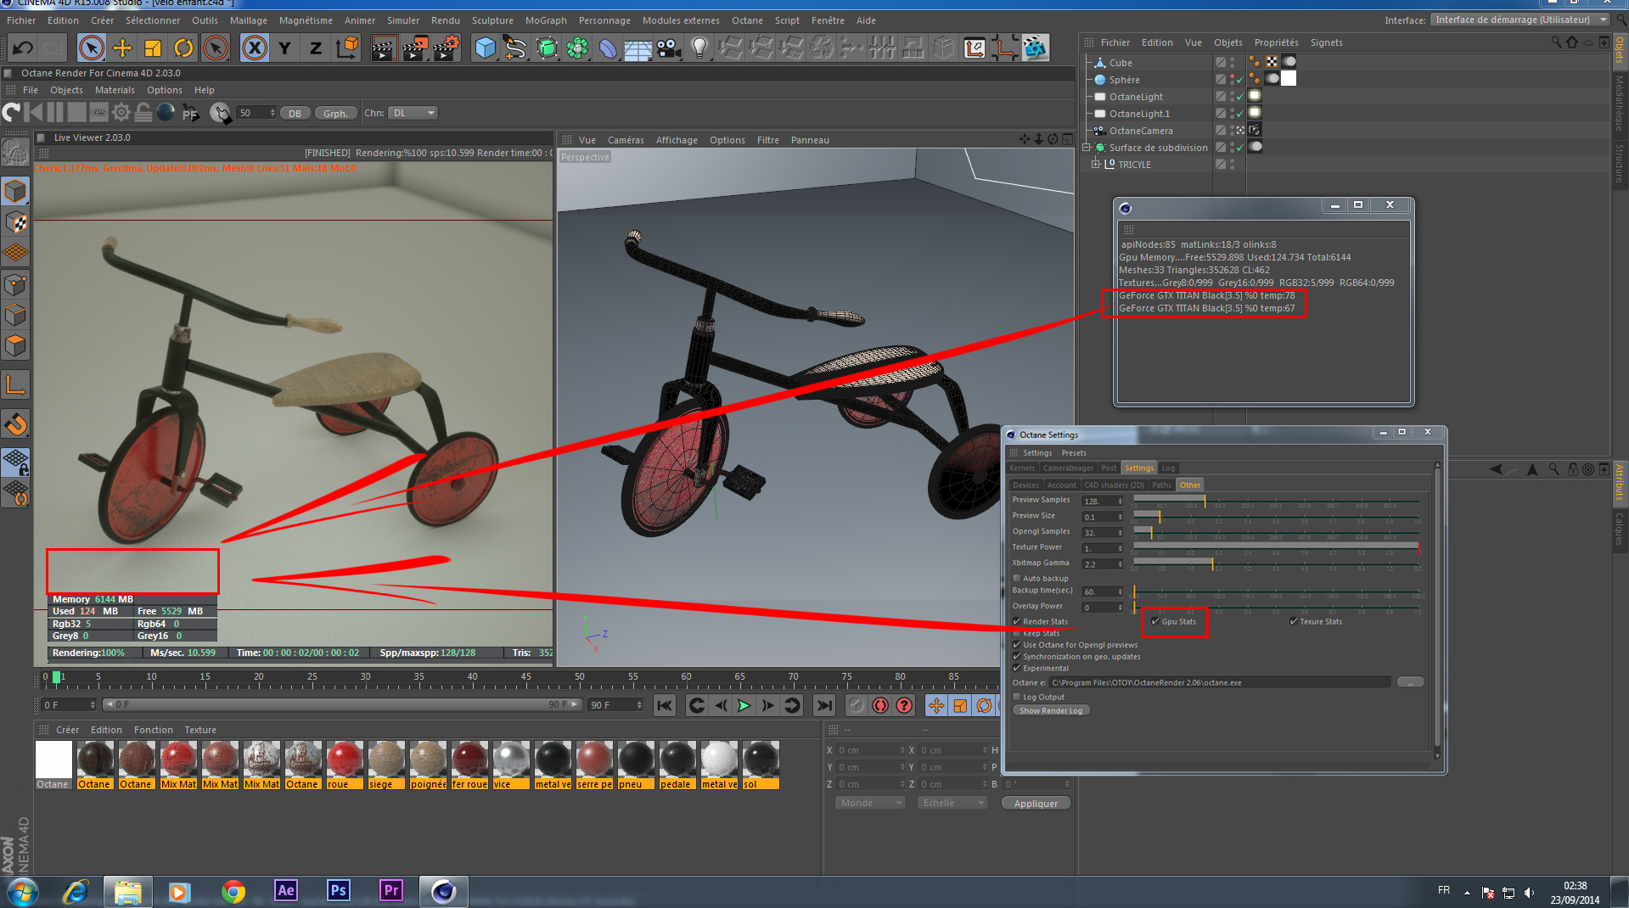Image resolution: width=1629 pixels, height=908 pixels.
Task: Click the red question mark keyframe icon
Action: tap(904, 705)
